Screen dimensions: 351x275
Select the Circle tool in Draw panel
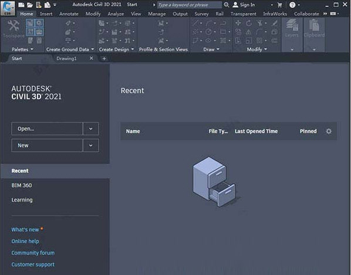point(208,32)
